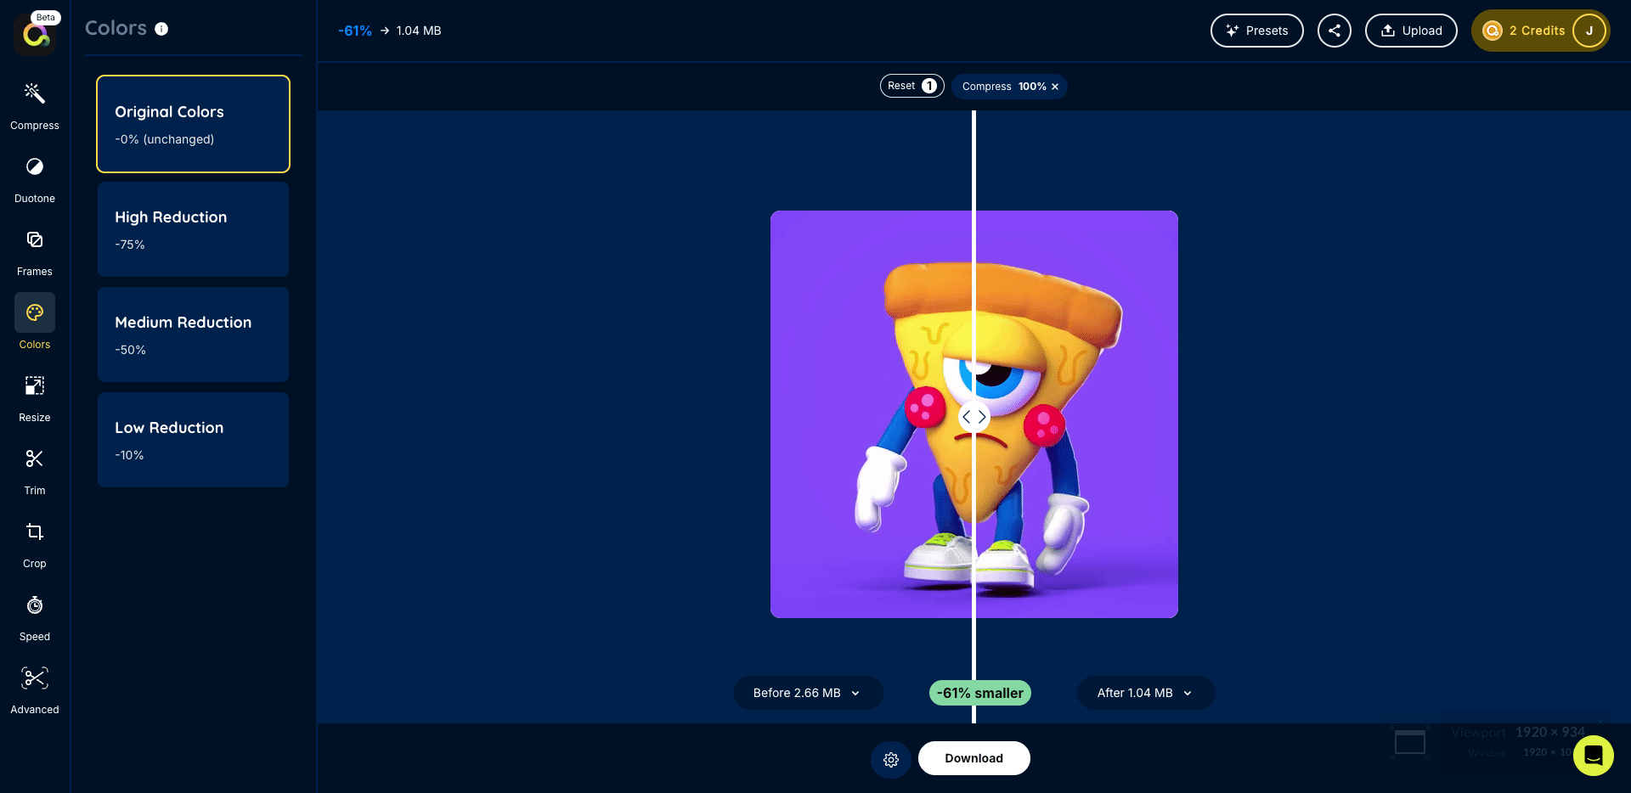Expand the Before 2.66 MB dropdown

(x=807, y=693)
